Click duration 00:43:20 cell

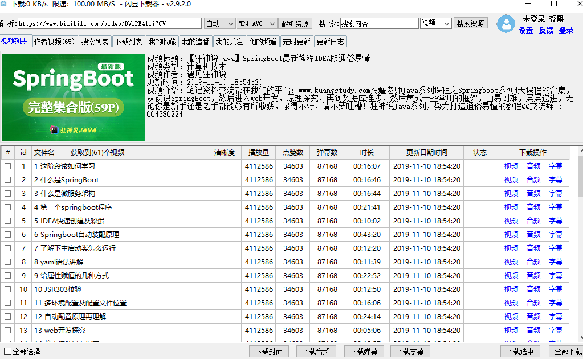point(367,235)
